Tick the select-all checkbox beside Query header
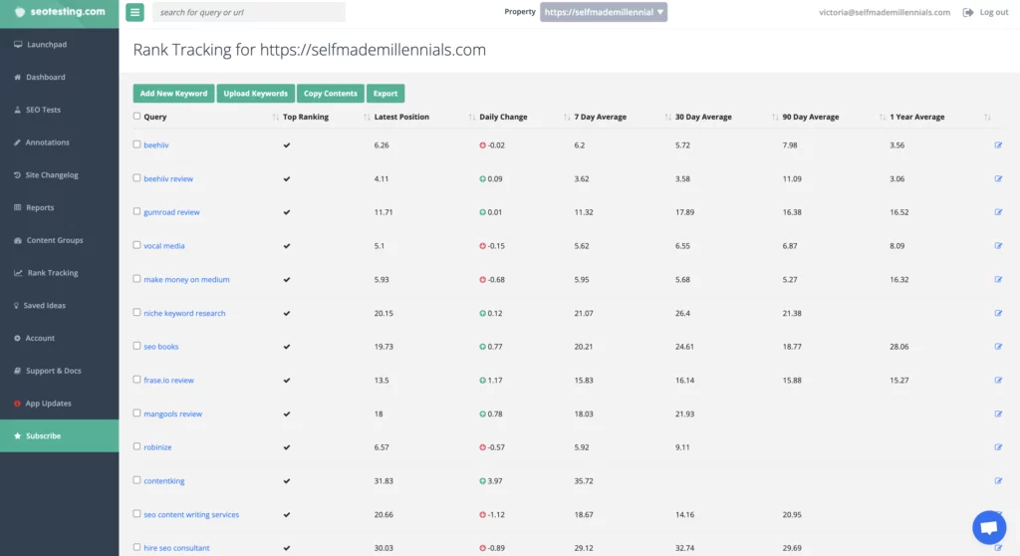1020x556 pixels. 136,116
